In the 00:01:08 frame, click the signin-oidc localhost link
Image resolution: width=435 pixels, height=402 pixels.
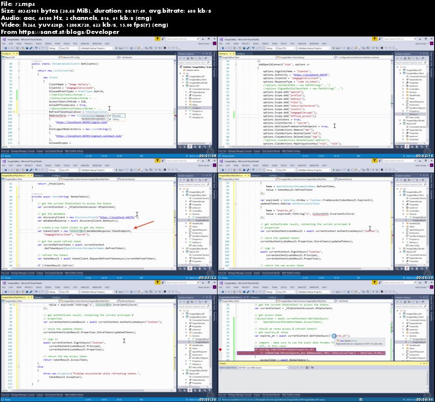pos(81,122)
